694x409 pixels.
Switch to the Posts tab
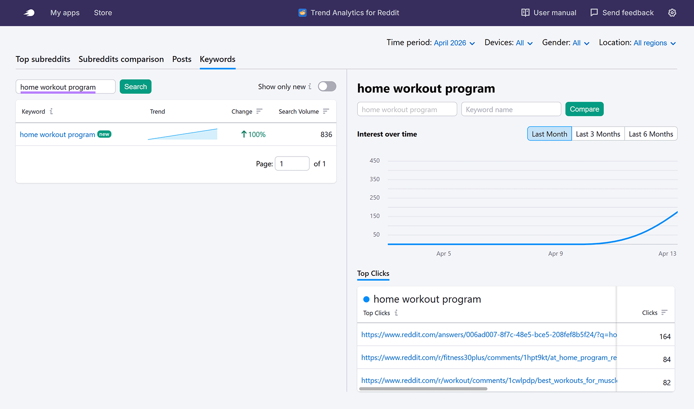click(x=182, y=59)
